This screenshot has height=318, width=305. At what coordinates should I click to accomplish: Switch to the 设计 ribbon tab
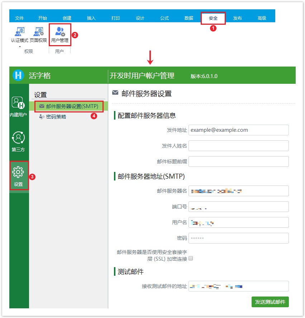click(140, 18)
